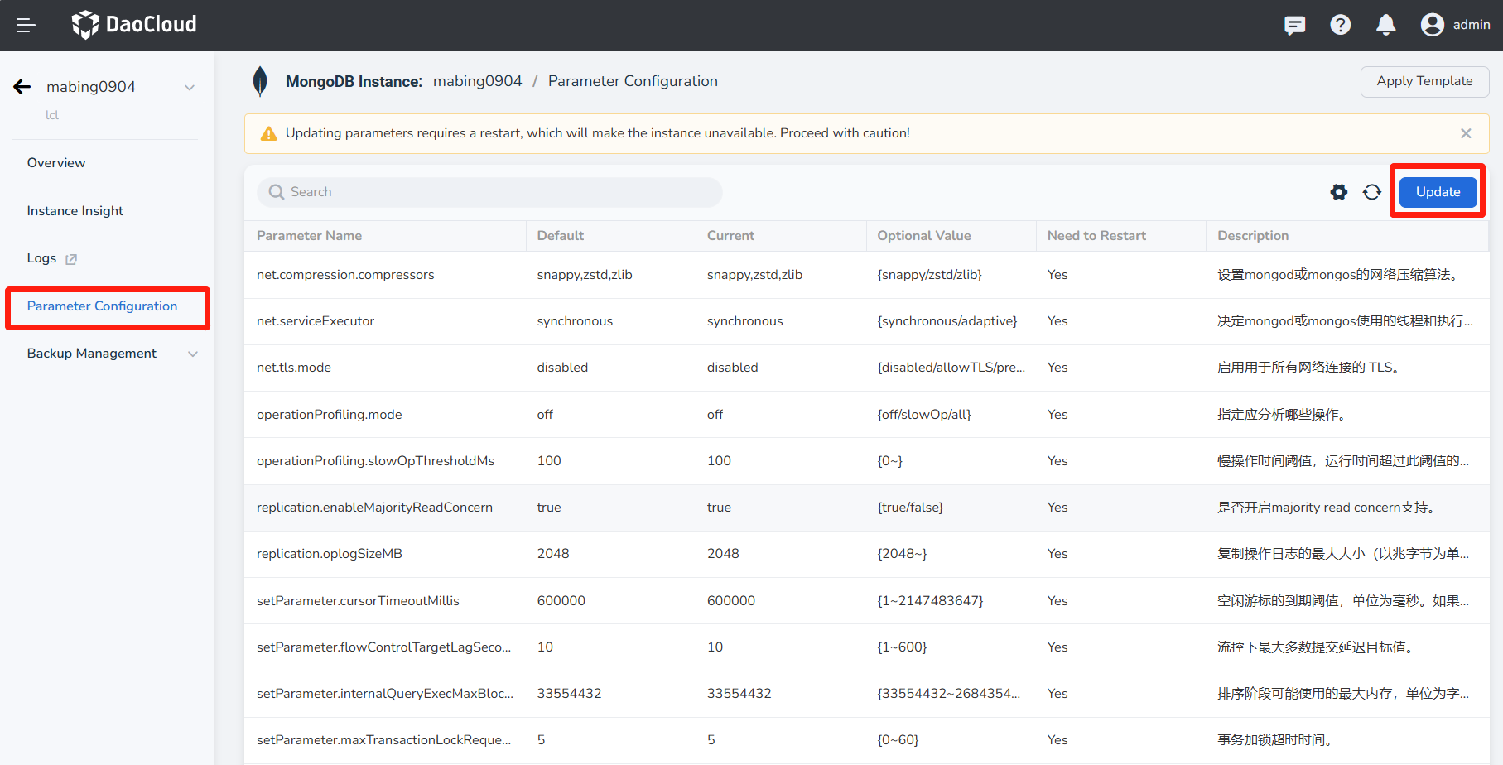Open the chat messages icon

pos(1294,25)
